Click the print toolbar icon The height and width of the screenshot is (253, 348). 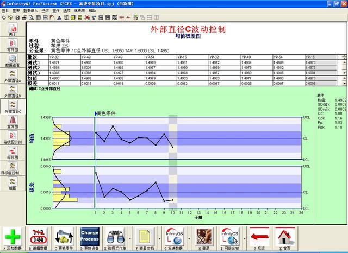(x=24, y=17)
